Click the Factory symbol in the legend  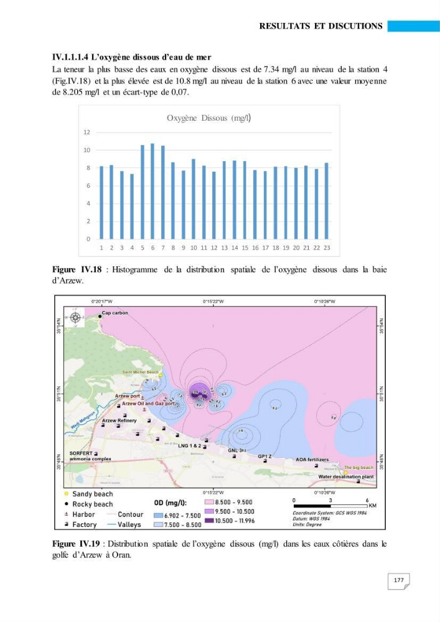[66, 524]
